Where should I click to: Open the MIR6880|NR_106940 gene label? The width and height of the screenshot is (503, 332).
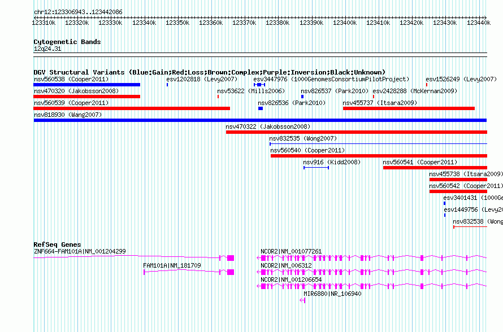pos(332,294)
